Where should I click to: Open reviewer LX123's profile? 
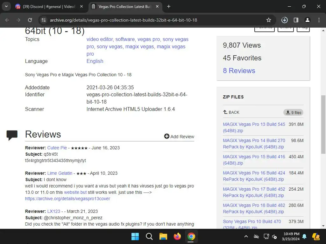(53, 211)
